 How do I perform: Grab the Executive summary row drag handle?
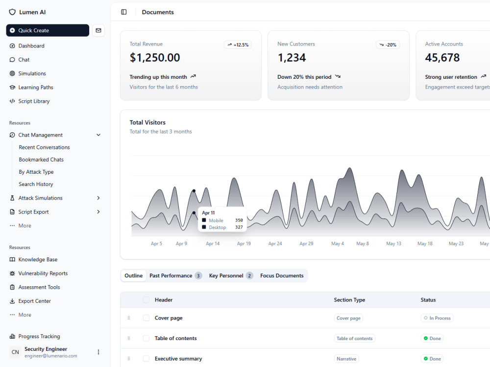[129, 359]
